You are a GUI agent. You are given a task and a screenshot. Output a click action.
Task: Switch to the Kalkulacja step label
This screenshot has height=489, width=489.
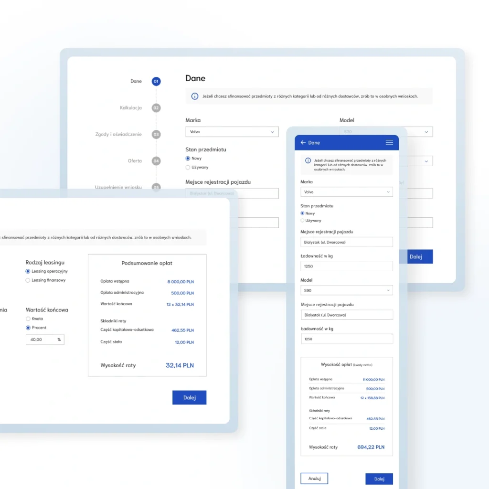tap(131, 108)
